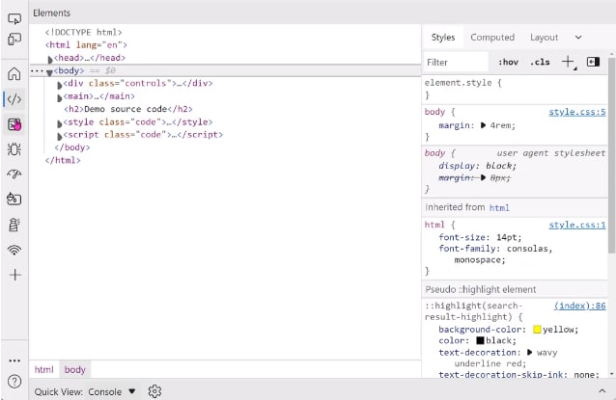Click the Inherited from html link
Image resolution: width=616 pixels, height=400 pixels.
pos(499,208)
